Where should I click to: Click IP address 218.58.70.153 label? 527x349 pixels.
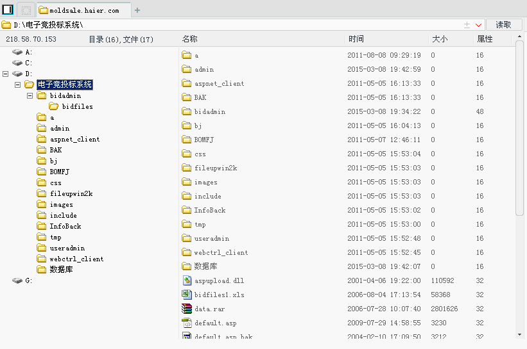[31, 39]
